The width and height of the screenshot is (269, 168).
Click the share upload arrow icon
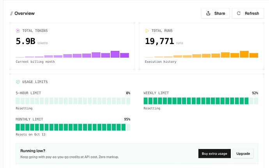208,13
